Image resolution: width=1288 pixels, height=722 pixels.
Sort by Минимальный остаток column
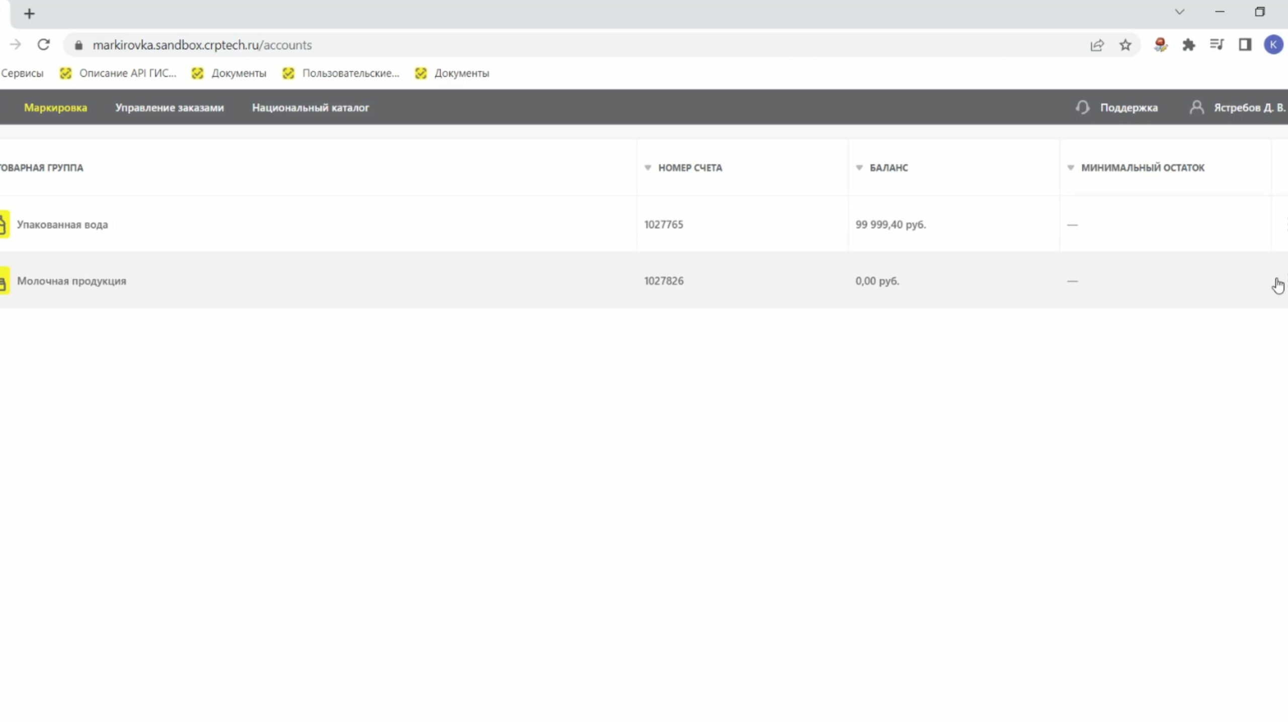point(1136,168)
